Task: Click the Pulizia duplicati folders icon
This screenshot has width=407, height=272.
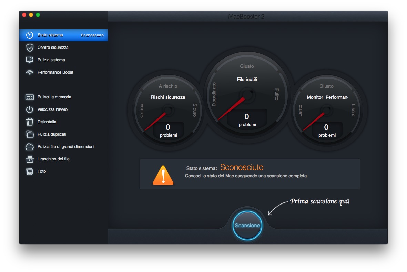Action: (30, 134)
